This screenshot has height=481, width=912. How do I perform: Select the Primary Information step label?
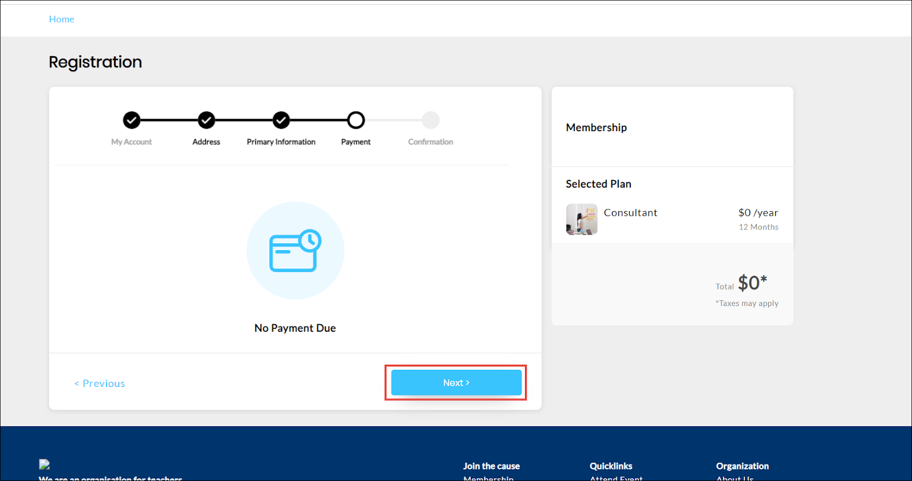281,142
